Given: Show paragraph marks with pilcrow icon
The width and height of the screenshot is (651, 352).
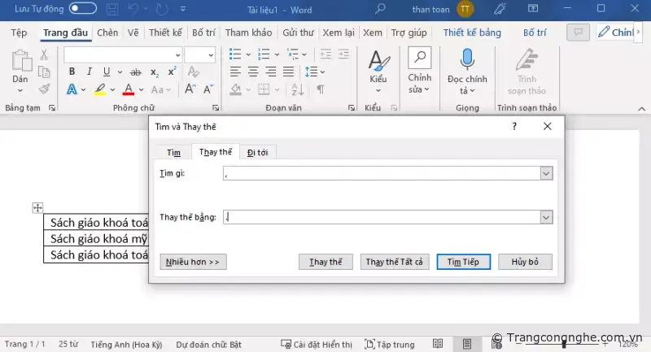Looking at the screenshot, I should pos(321,89).
